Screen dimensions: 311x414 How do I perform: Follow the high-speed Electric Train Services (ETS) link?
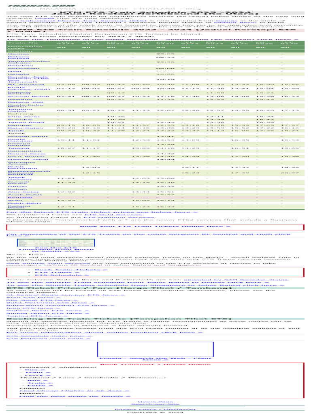pyautogui.click(x=83, y=21)
